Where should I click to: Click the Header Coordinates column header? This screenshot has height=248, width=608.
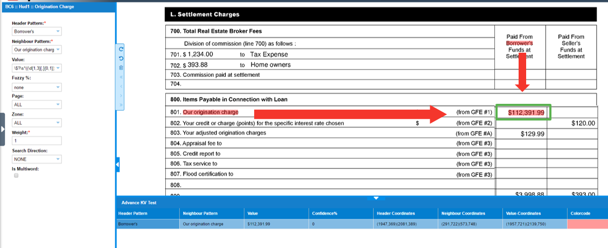[406, 214]
